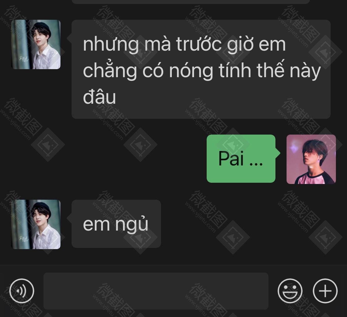
Task: Open contact avatar beside 'em ngủ'
Action: (36, 224)
